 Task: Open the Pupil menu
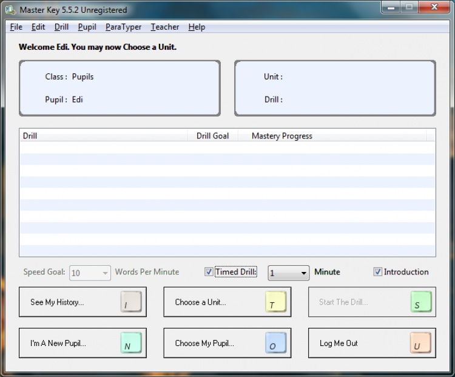(87, 27)
